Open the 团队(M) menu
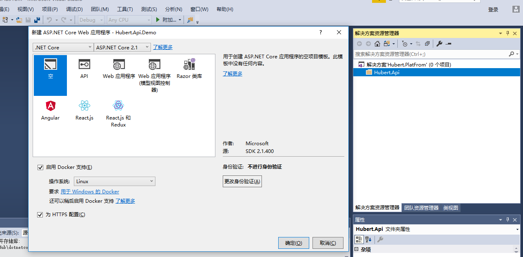The height and width of the screenshot is (257, 523). coord(100,9)
